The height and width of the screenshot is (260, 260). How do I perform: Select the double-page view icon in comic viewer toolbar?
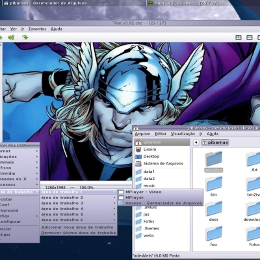[239, 38]
